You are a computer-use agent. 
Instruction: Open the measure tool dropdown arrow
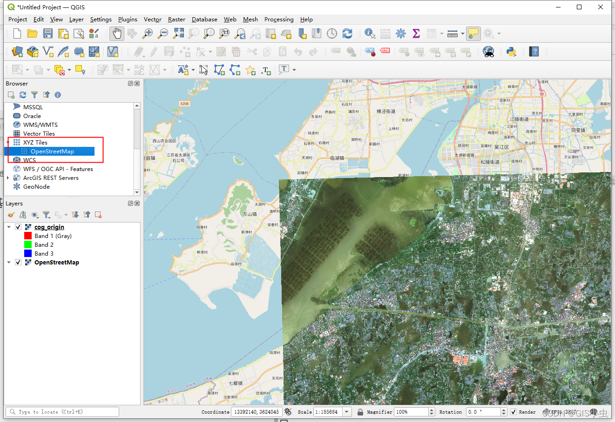[463, 33]
